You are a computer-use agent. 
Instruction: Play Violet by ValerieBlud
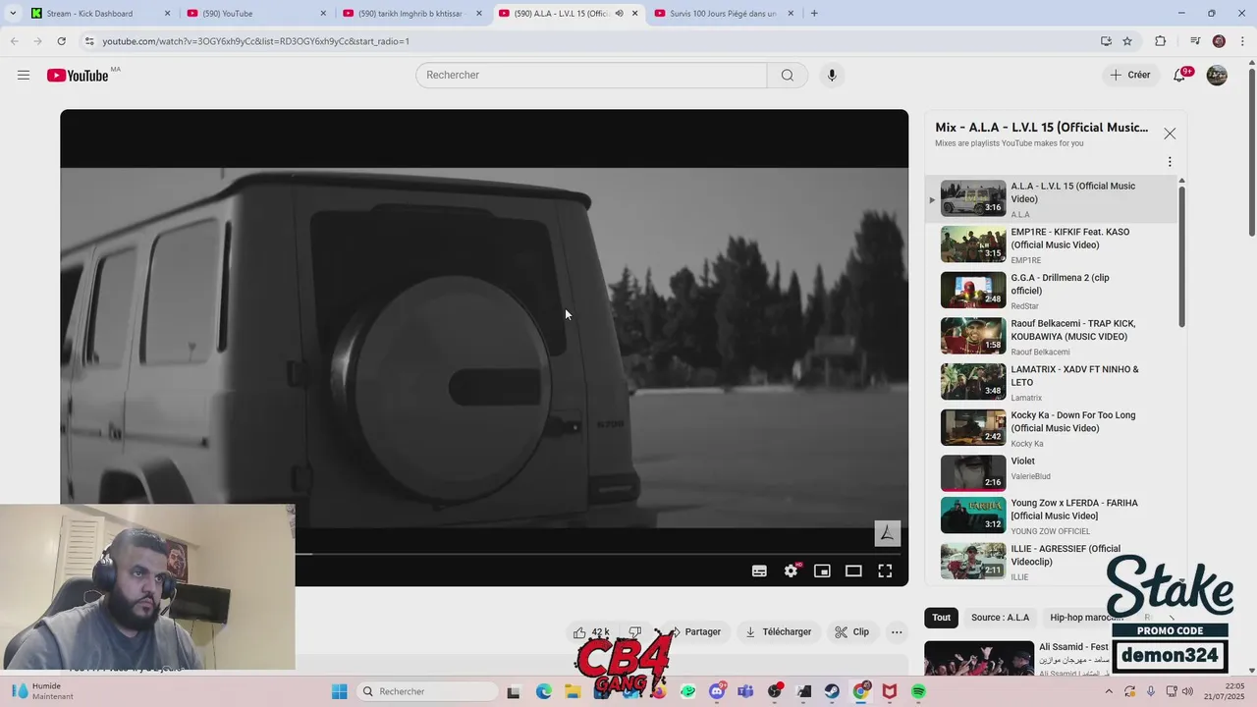point(1051,473)
